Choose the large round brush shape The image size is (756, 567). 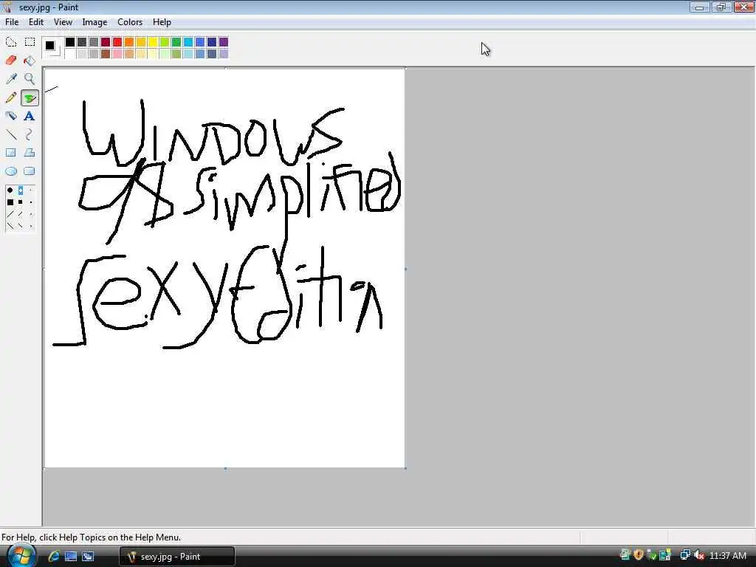point(10,190)
